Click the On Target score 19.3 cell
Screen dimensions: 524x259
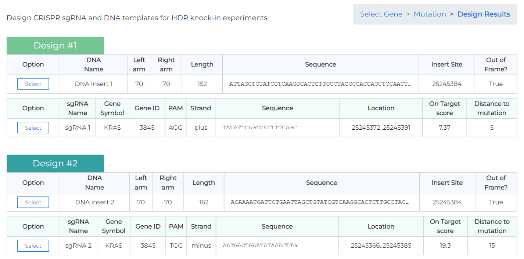(445, 246)
